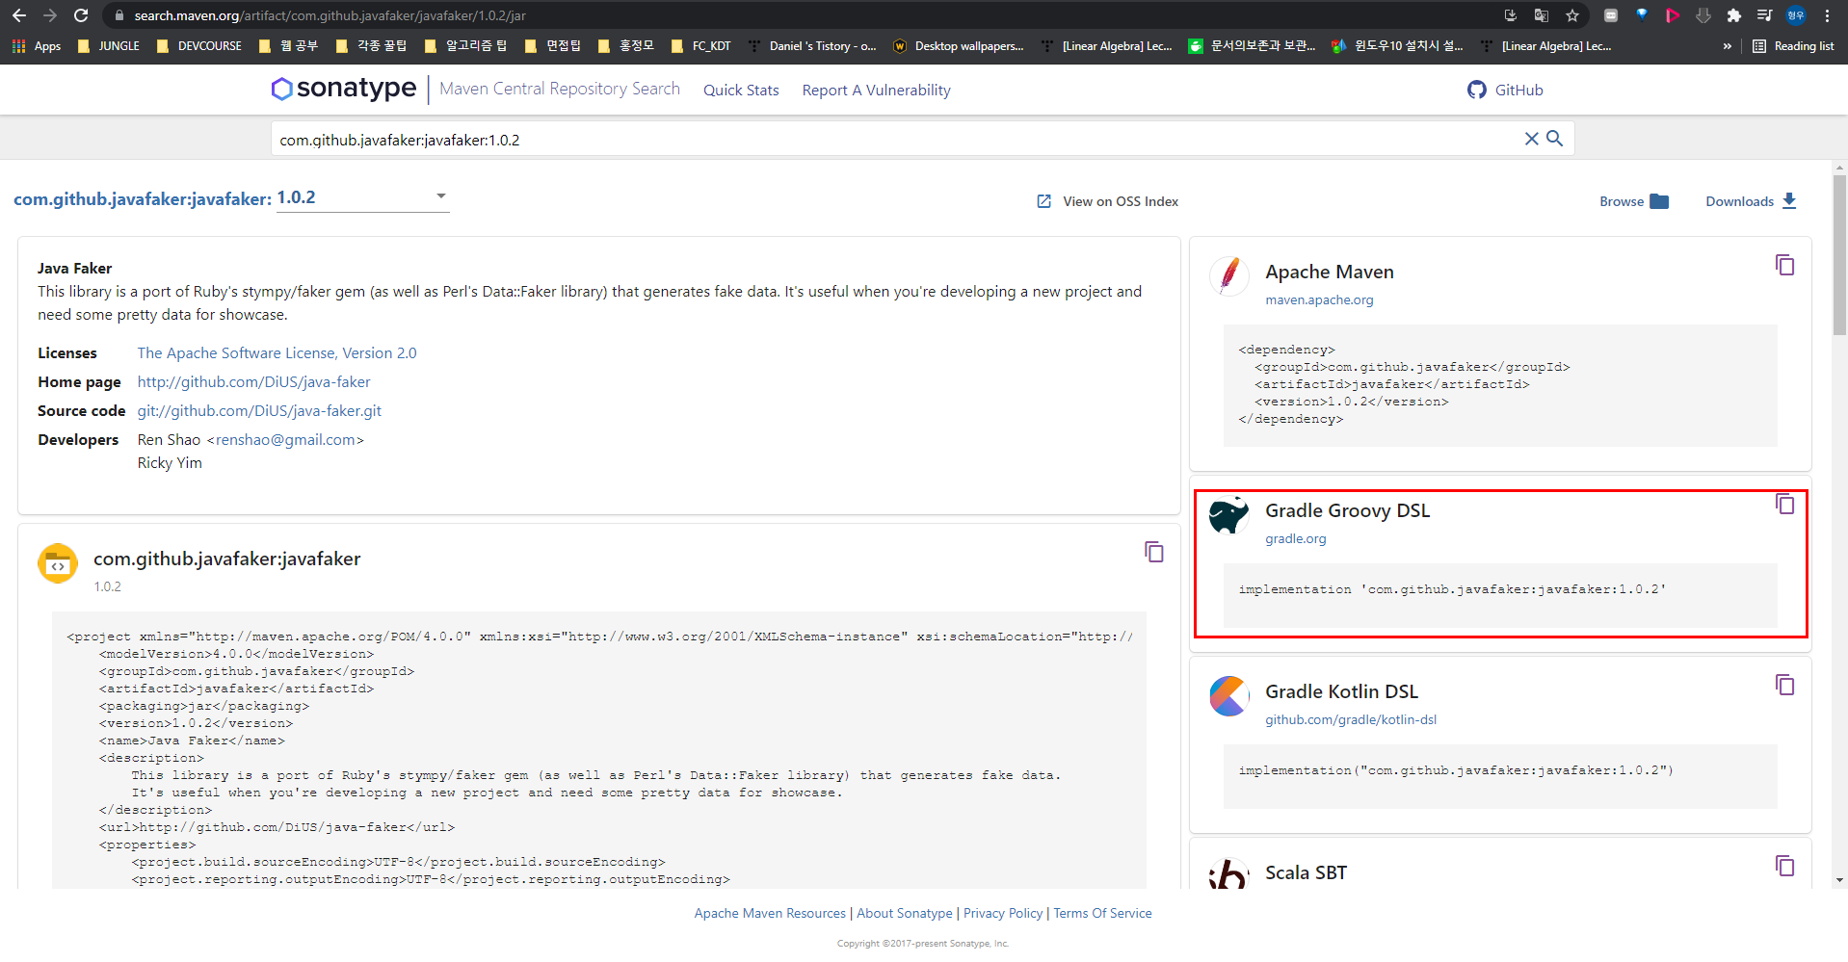Open the media control icon
Screen dimensions: 1848x962
point(1765,15)
